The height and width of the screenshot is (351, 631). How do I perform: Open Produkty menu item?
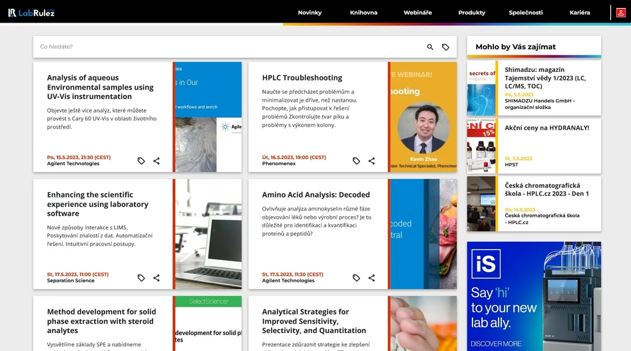coord(472,13)
